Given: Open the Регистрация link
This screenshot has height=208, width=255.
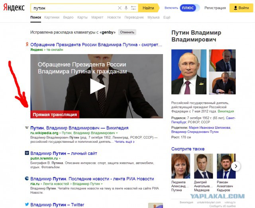Looking at the screenshot, I should pos(215,8).
